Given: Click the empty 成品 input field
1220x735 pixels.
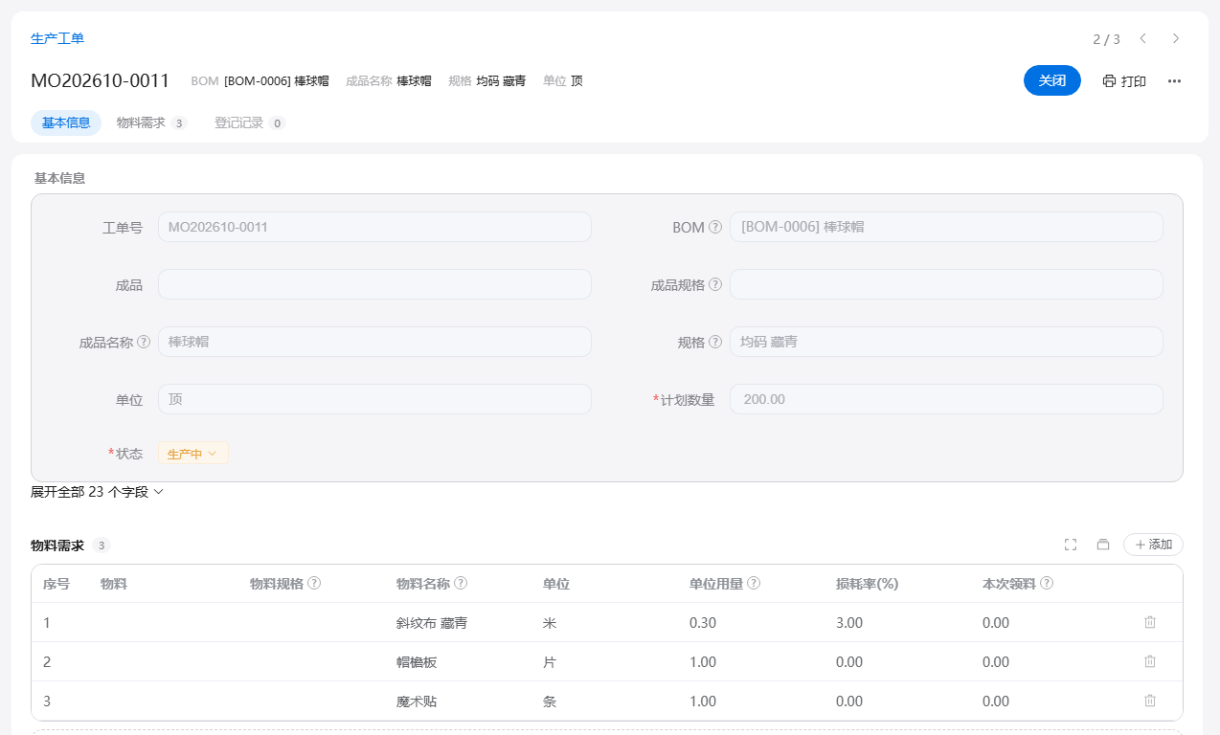Looking at the screenshot, I should (x=374, y=284).
